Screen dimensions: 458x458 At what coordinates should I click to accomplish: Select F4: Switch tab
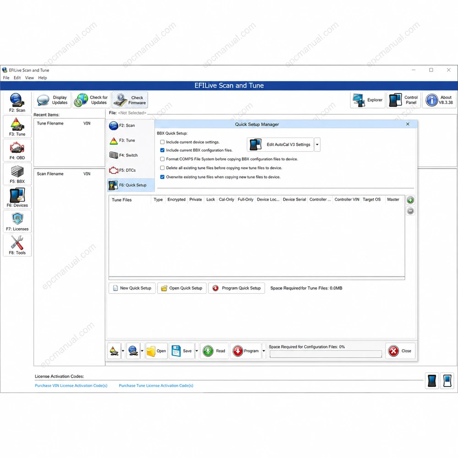131,155
